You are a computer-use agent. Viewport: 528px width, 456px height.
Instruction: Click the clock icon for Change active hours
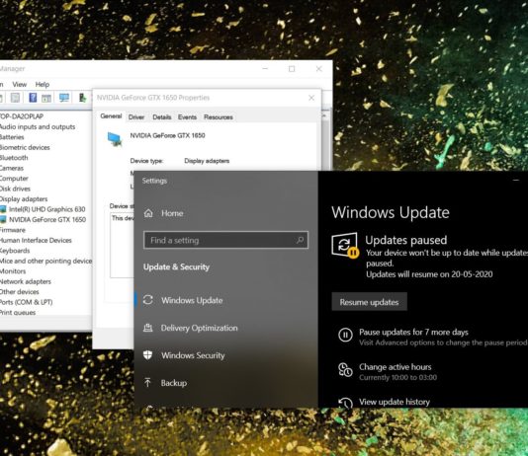[345, 370]
